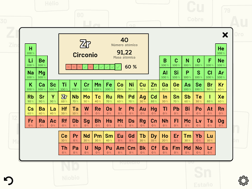Select the Carbon (C) tile
The image size is (252, 189).
coord(176,62)
